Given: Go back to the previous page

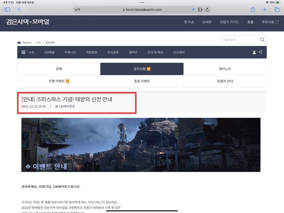Looking at the screenshot, I should pos(19,10).
